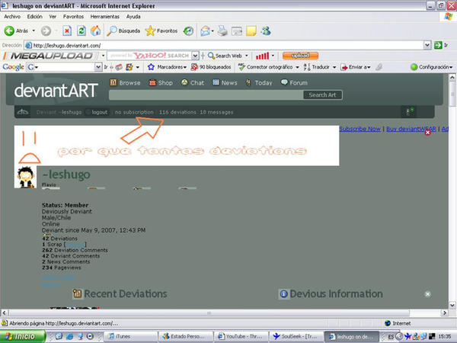Click the Search Web magnifier button

(225, 56)
